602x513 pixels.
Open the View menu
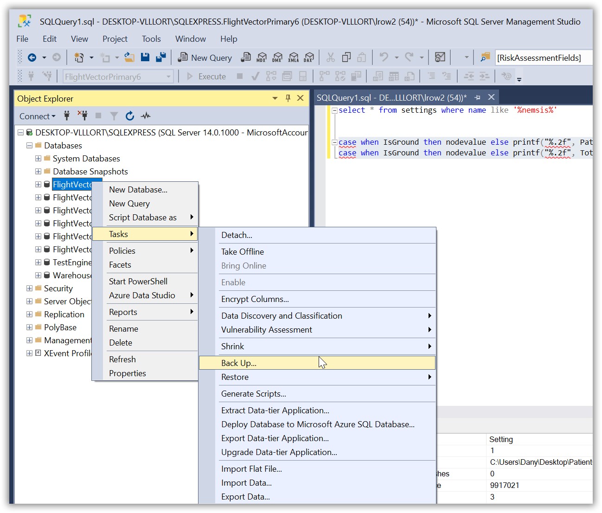(79, 38)
